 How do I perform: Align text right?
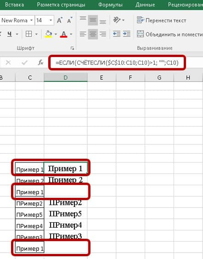pyautogui.click(x=103, y=34)
